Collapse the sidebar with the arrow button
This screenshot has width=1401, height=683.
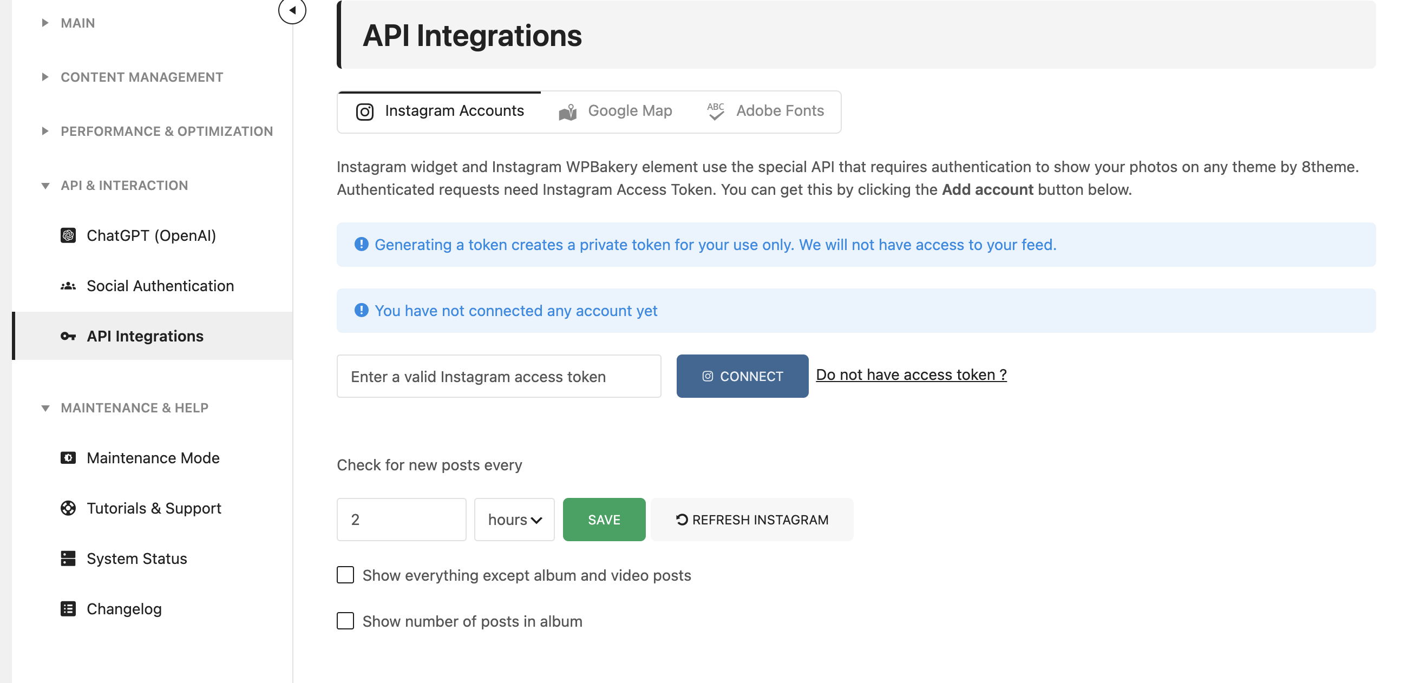point(292,10)
